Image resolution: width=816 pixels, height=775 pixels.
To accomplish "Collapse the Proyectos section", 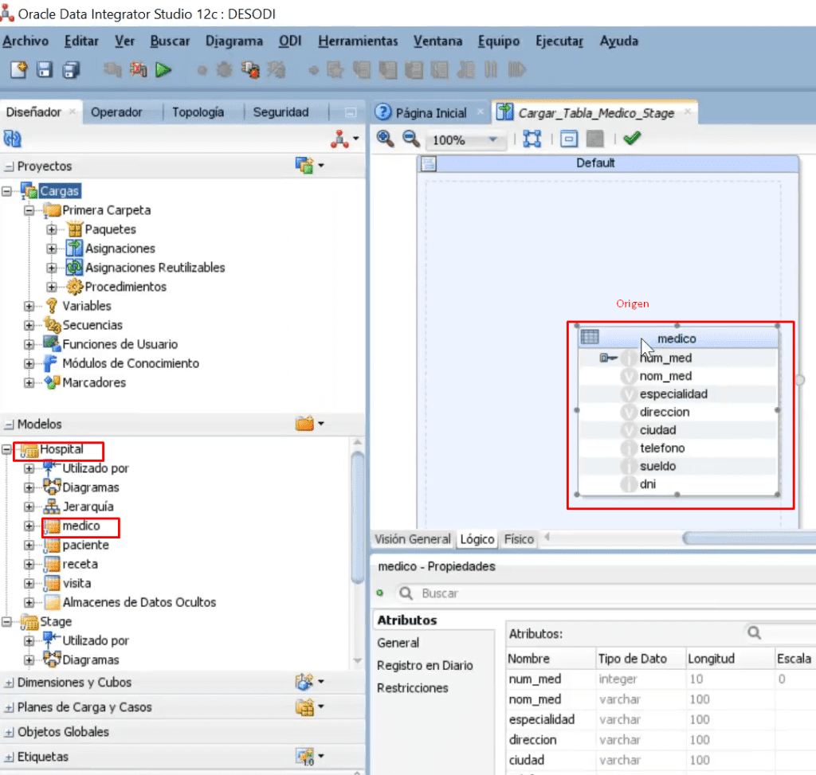I will [9, 166].
